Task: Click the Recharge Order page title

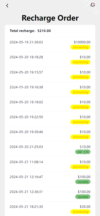Action: click(x=50, y=18)
